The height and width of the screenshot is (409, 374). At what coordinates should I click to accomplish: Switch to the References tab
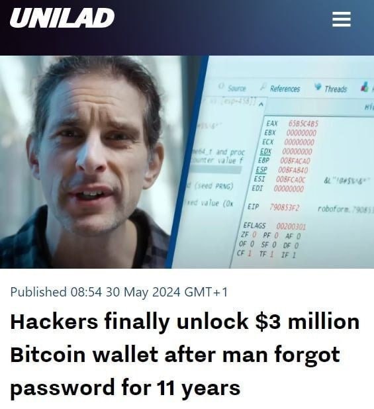(x=285, y=89)
